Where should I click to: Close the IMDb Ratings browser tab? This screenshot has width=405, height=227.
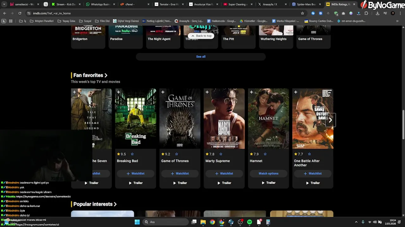click(354, 4)
